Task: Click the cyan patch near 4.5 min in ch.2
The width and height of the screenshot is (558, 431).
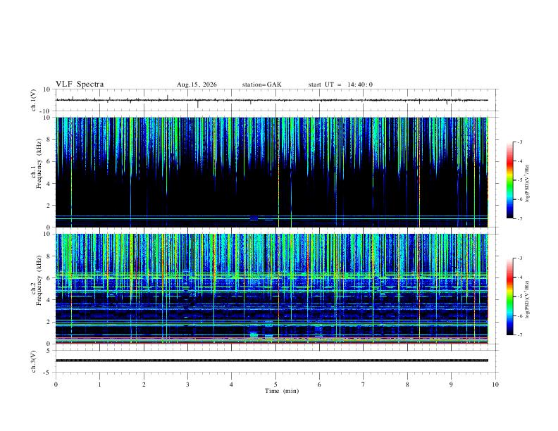Action: point(254,335)
